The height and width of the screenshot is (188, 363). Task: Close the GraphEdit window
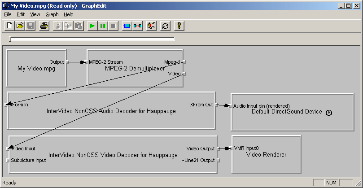[356, 6]
